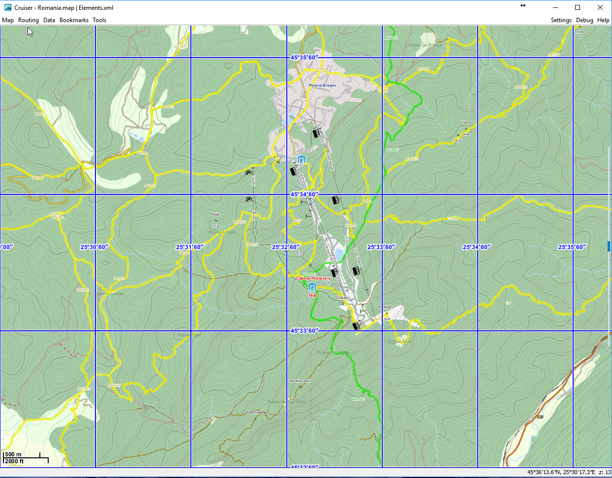
Task: Click the blue zoom slider handle on right edge
Action: tap(609, 246)
